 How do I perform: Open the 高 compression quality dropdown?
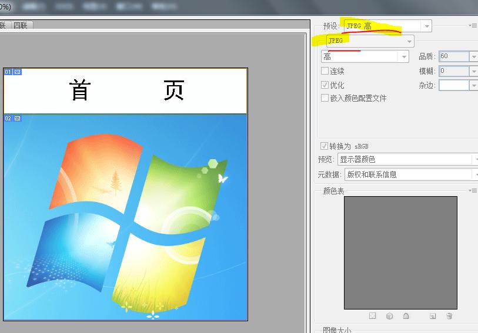point(365,56)
